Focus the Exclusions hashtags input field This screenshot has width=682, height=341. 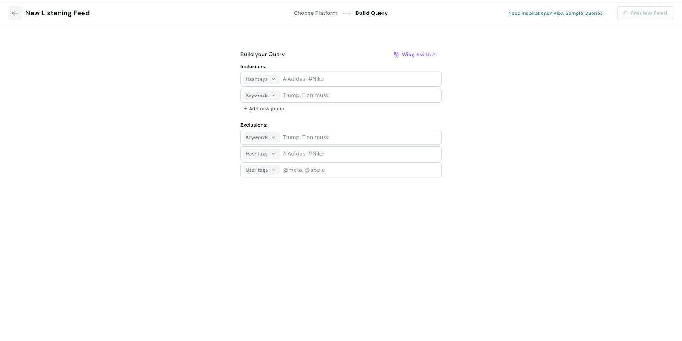click(x=360, y=154)
